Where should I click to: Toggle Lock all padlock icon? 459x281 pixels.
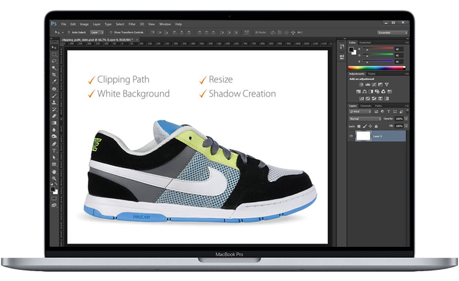tap(376, 126)
